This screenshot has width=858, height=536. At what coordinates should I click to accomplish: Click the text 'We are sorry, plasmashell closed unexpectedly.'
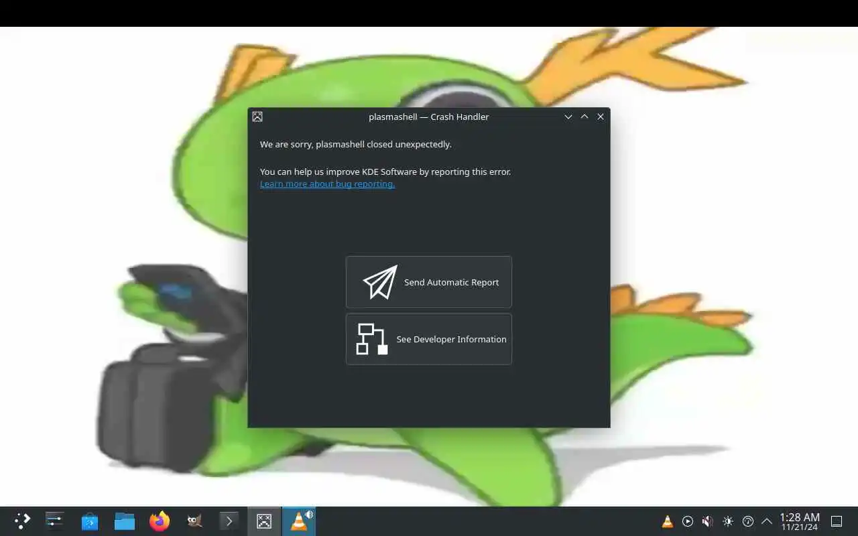tap(356, 144)
